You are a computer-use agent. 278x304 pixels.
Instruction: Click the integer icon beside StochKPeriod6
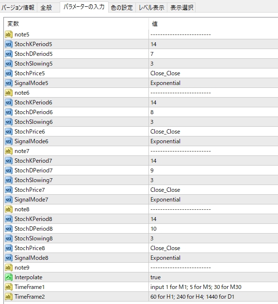coord(9,102)
